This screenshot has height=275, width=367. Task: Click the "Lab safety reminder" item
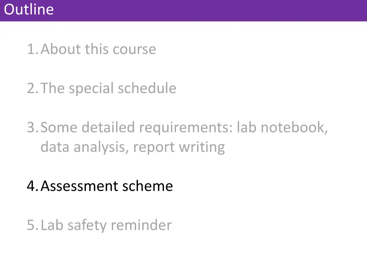(x=106, y=226)
